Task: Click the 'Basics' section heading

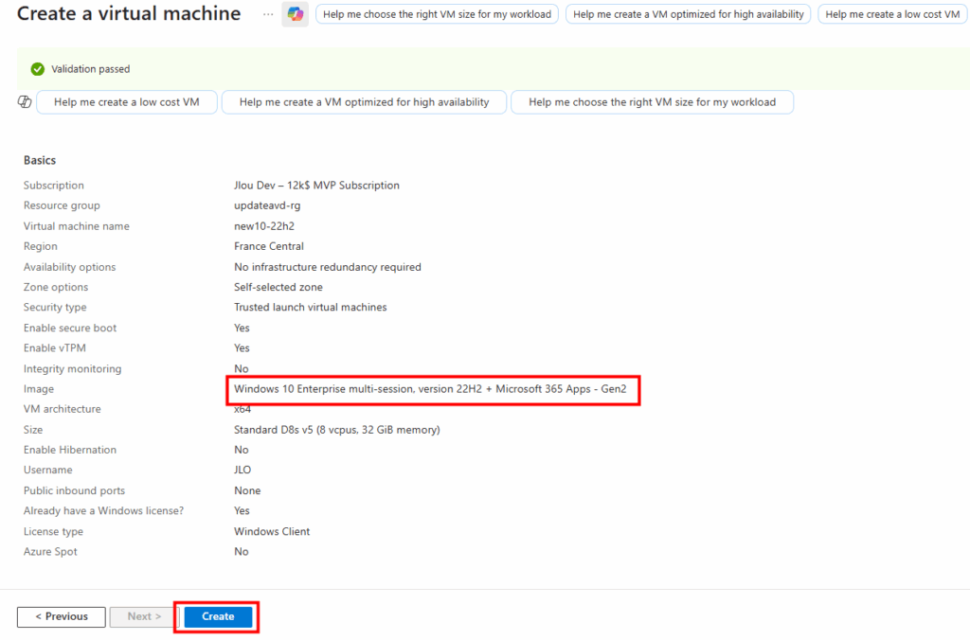Action: (40, 160)
